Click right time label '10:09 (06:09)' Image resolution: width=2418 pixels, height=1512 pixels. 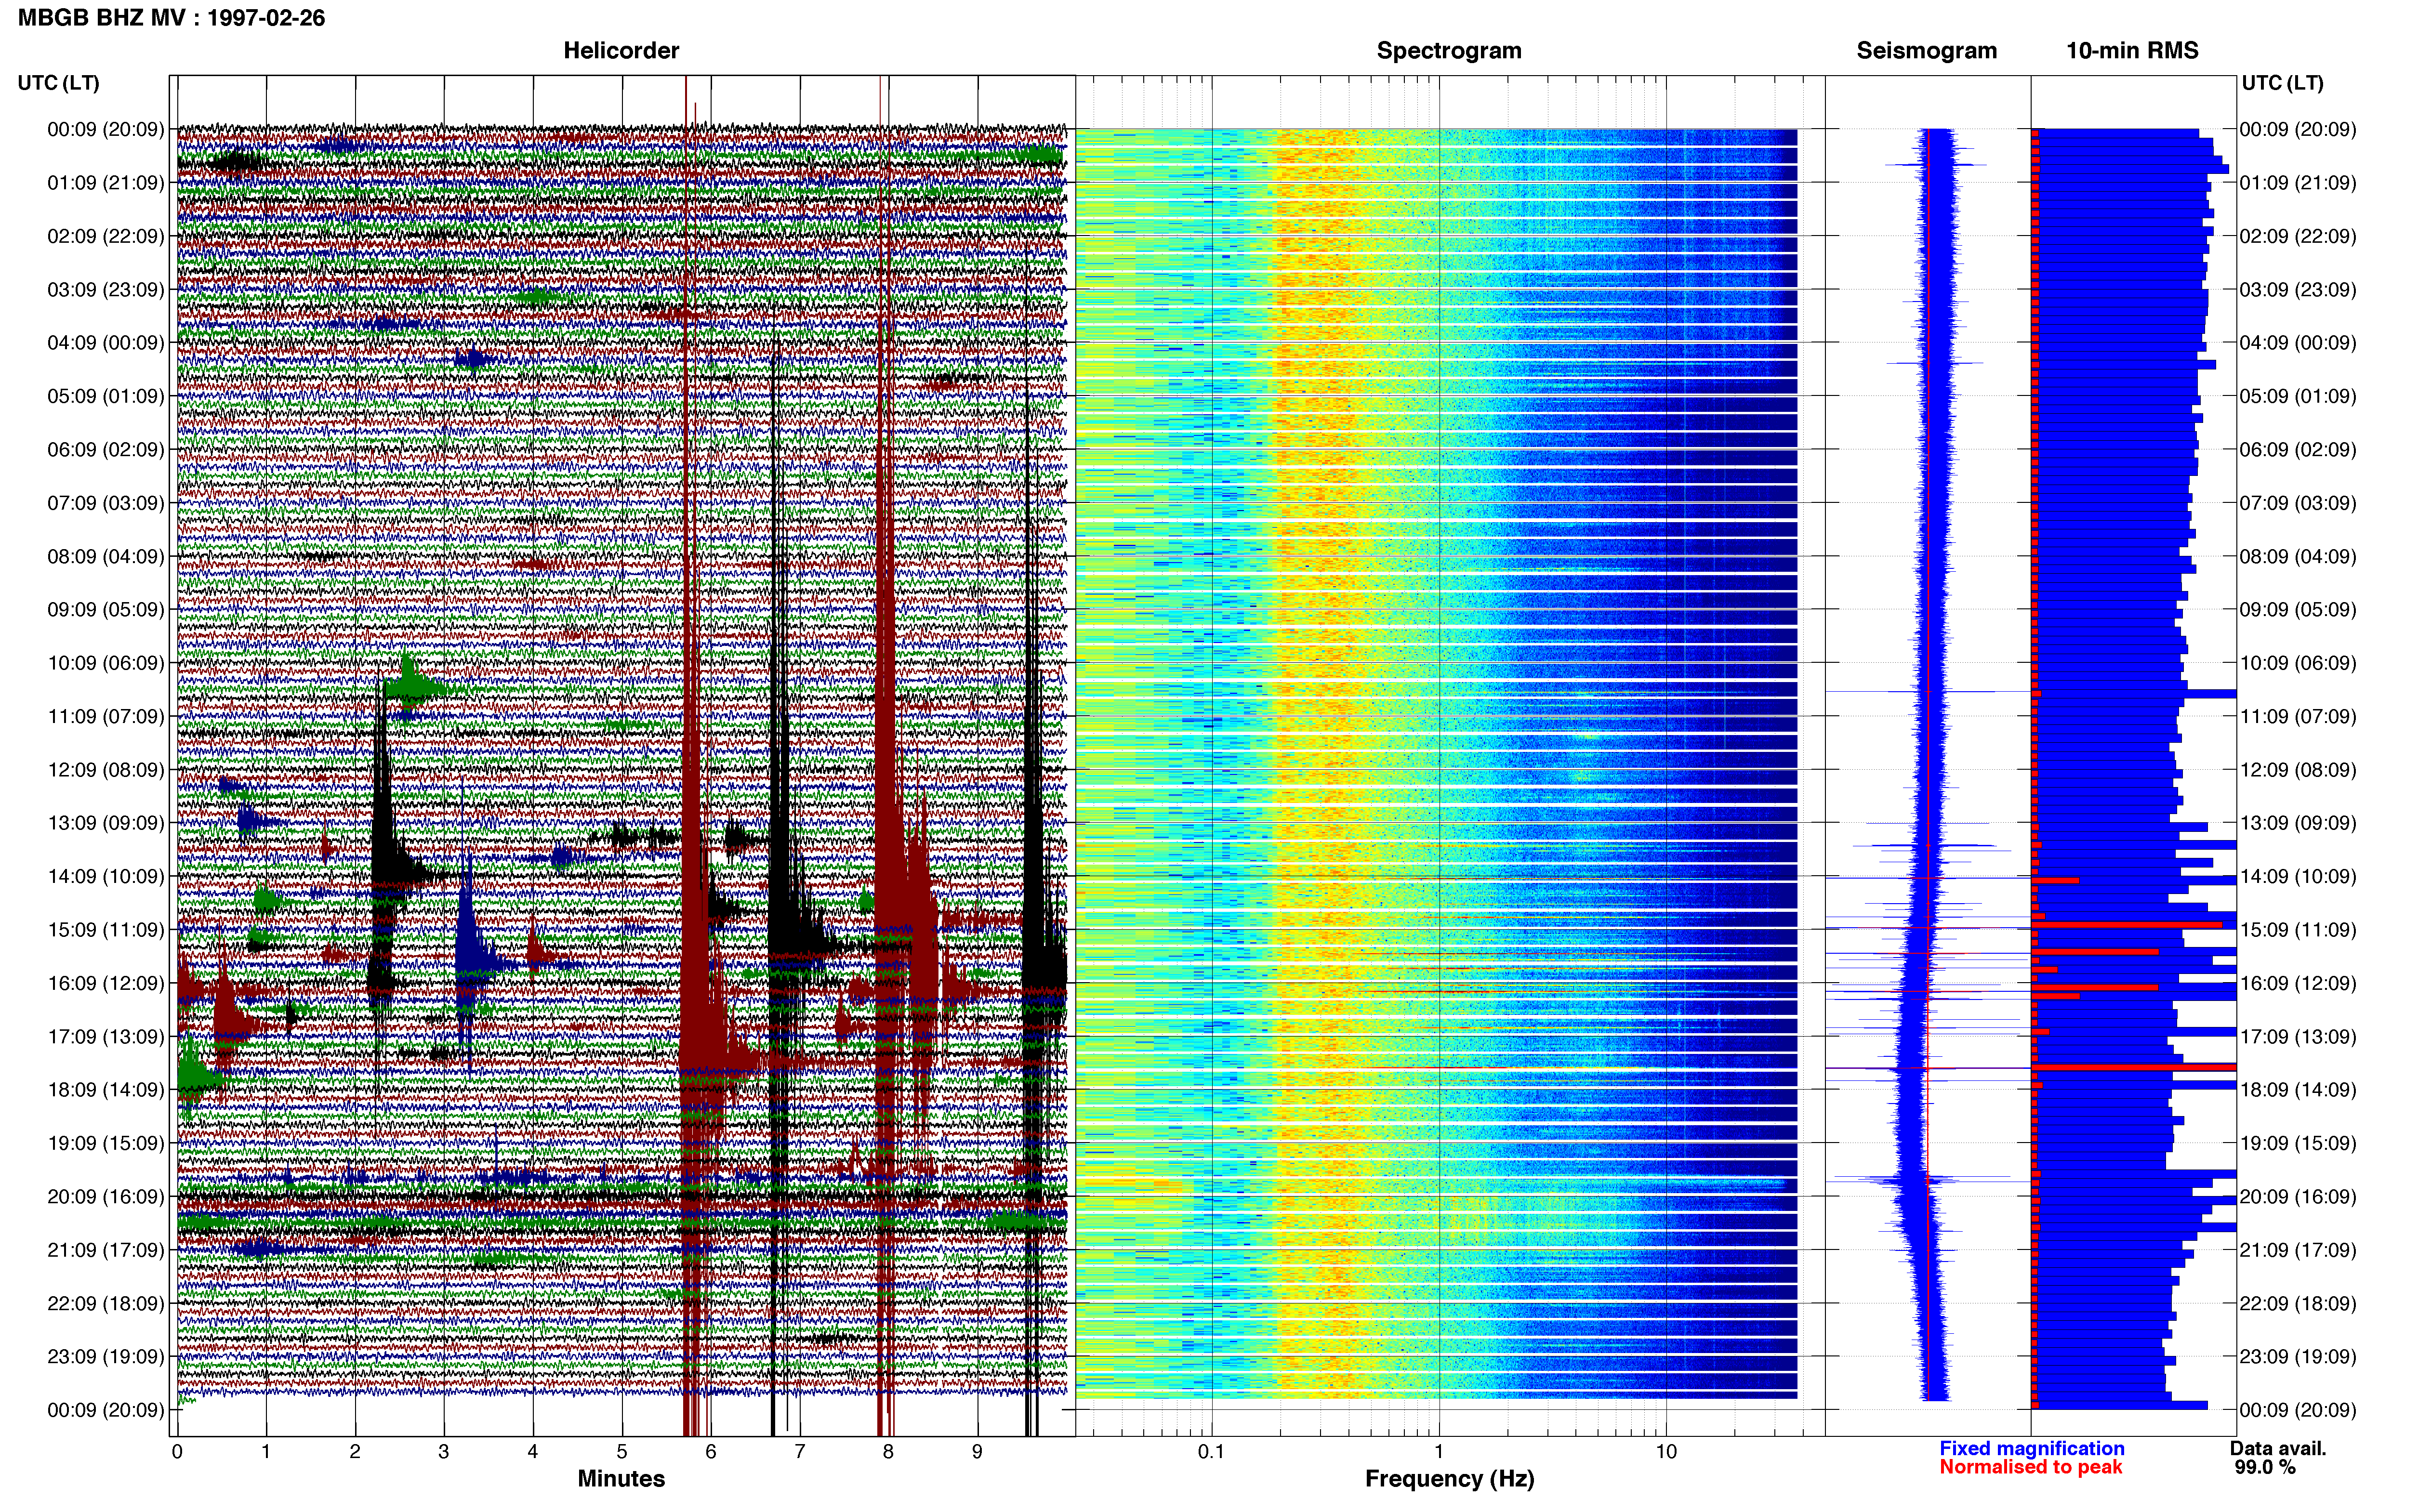2298,663
